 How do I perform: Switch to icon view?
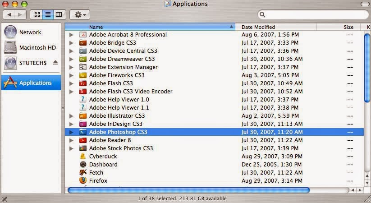[37, 15]
